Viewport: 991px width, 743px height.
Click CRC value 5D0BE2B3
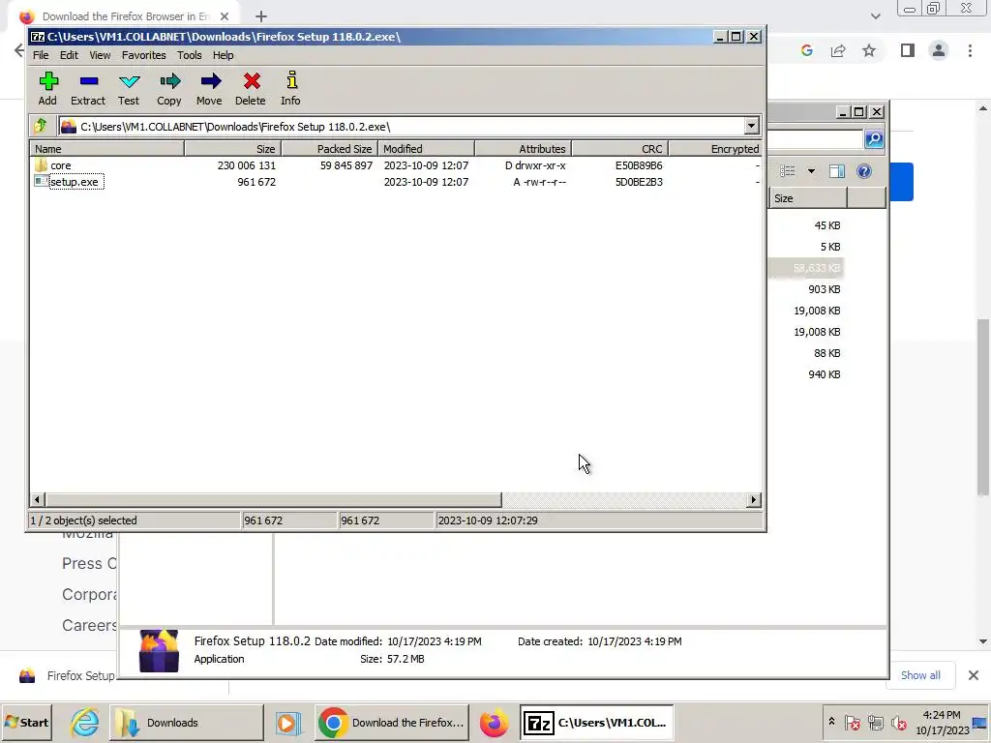(639, 182)
